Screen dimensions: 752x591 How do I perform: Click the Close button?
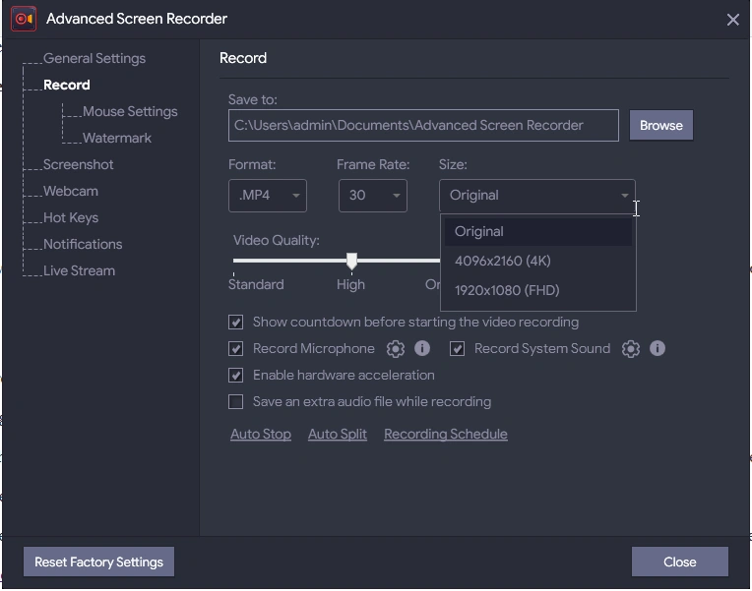[679, 561]
